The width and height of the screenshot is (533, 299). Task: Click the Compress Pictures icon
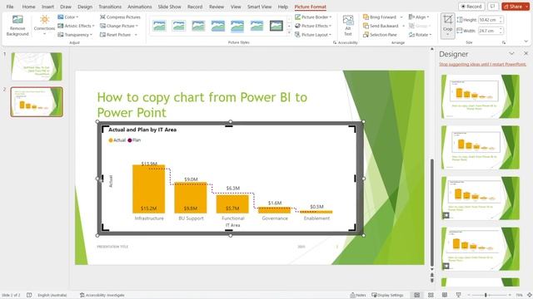coord(102,17)
